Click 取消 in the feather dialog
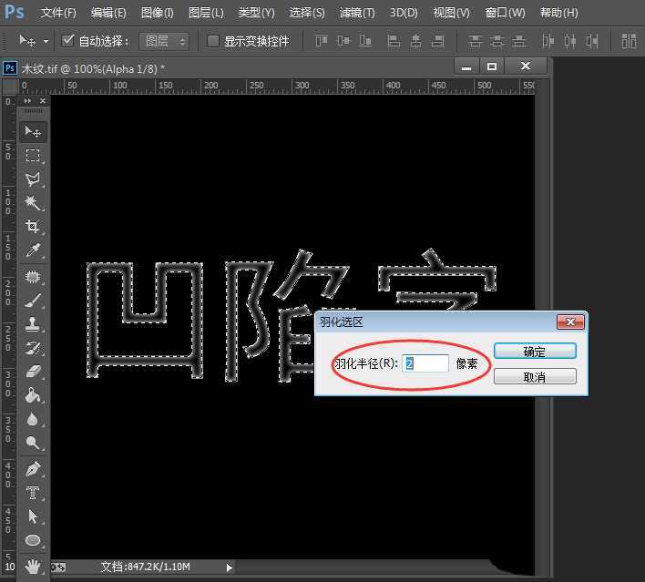The width and height of the screenshot is (645, 582). [535, 376]
